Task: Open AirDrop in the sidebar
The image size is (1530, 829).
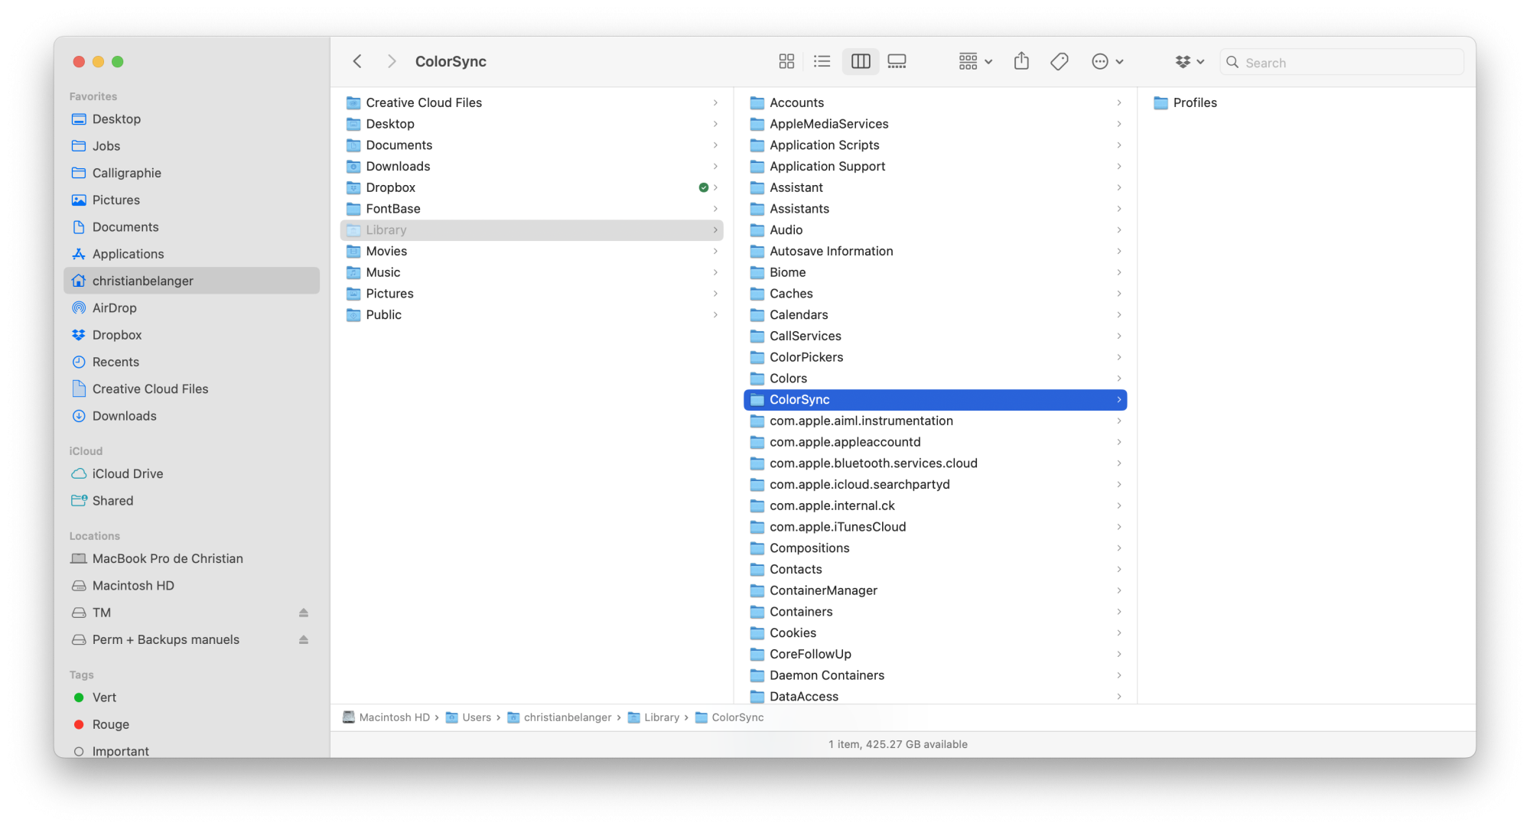Action: 114,307
